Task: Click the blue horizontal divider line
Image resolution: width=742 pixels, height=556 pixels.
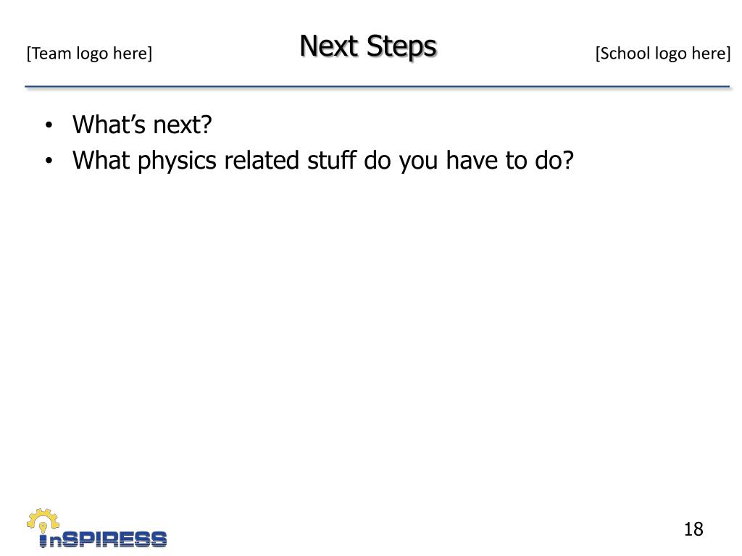Action: (377, 87)
